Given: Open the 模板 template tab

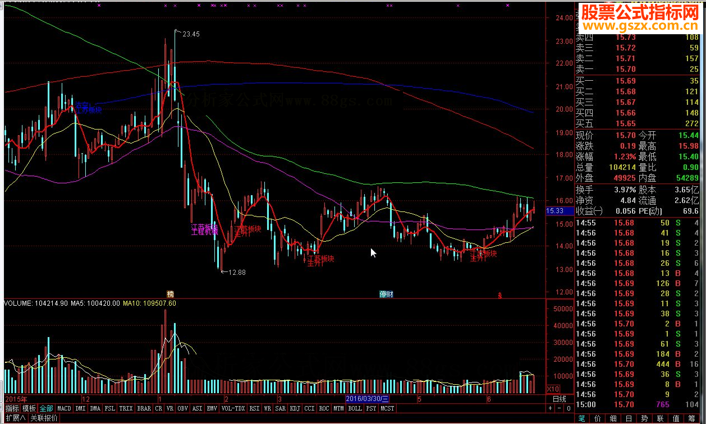Looking at the screenshot, I should pyautogui.click(x=29, y=408).
